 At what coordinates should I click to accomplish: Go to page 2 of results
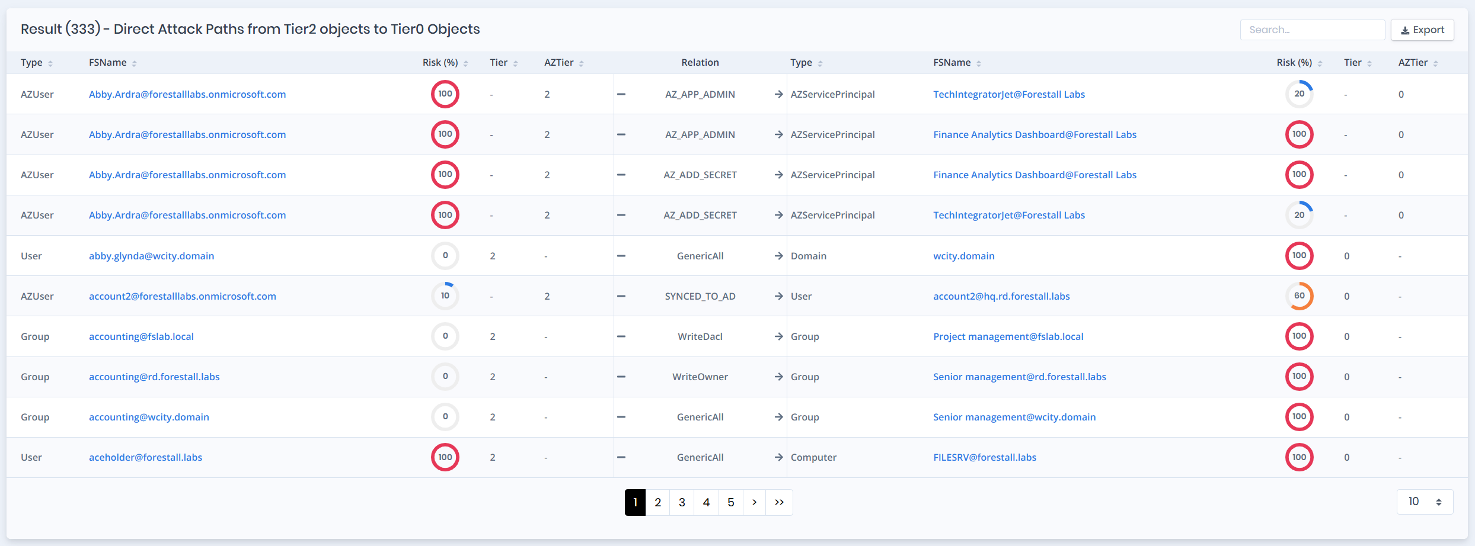pos(657,502)
